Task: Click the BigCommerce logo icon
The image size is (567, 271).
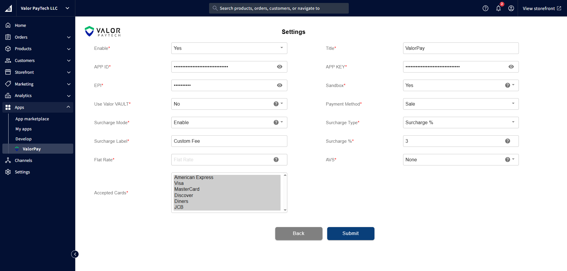Action: click(x=8, y=8)
